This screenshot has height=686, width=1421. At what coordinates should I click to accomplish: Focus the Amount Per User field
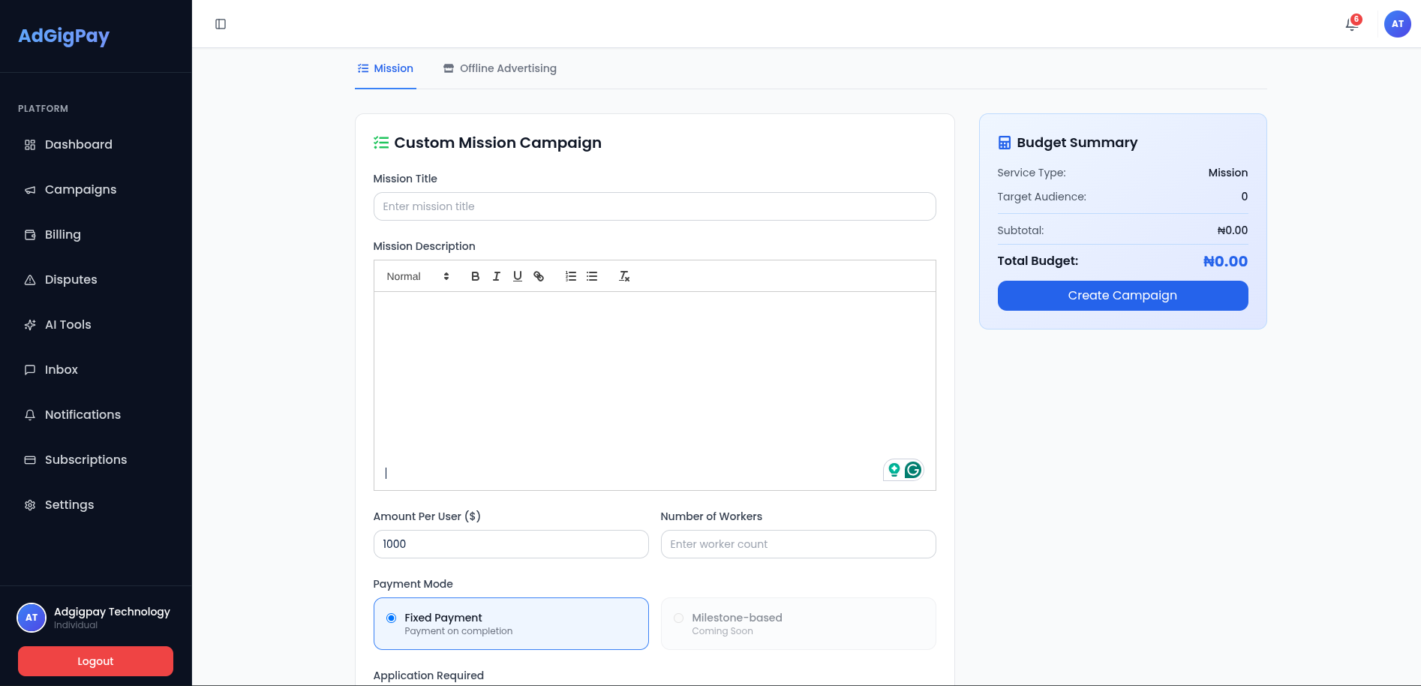point(511,544)
